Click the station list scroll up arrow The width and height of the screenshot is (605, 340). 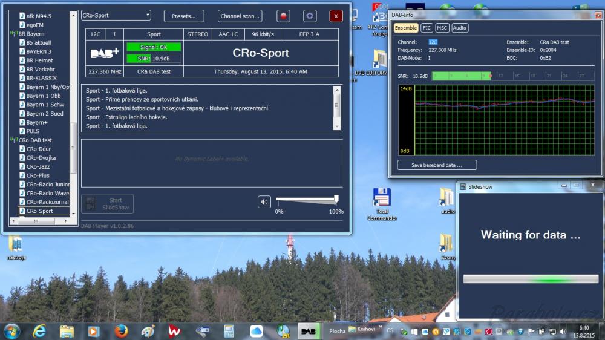(73, 15)
